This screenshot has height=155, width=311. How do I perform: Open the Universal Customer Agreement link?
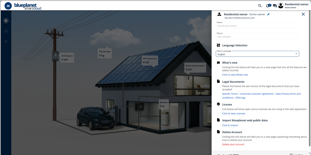click(x=256, y=94)
